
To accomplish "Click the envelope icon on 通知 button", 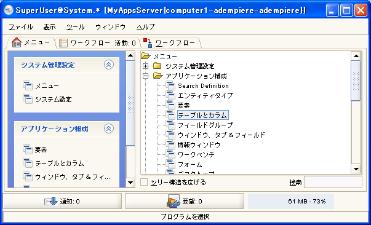I will 51,202.
